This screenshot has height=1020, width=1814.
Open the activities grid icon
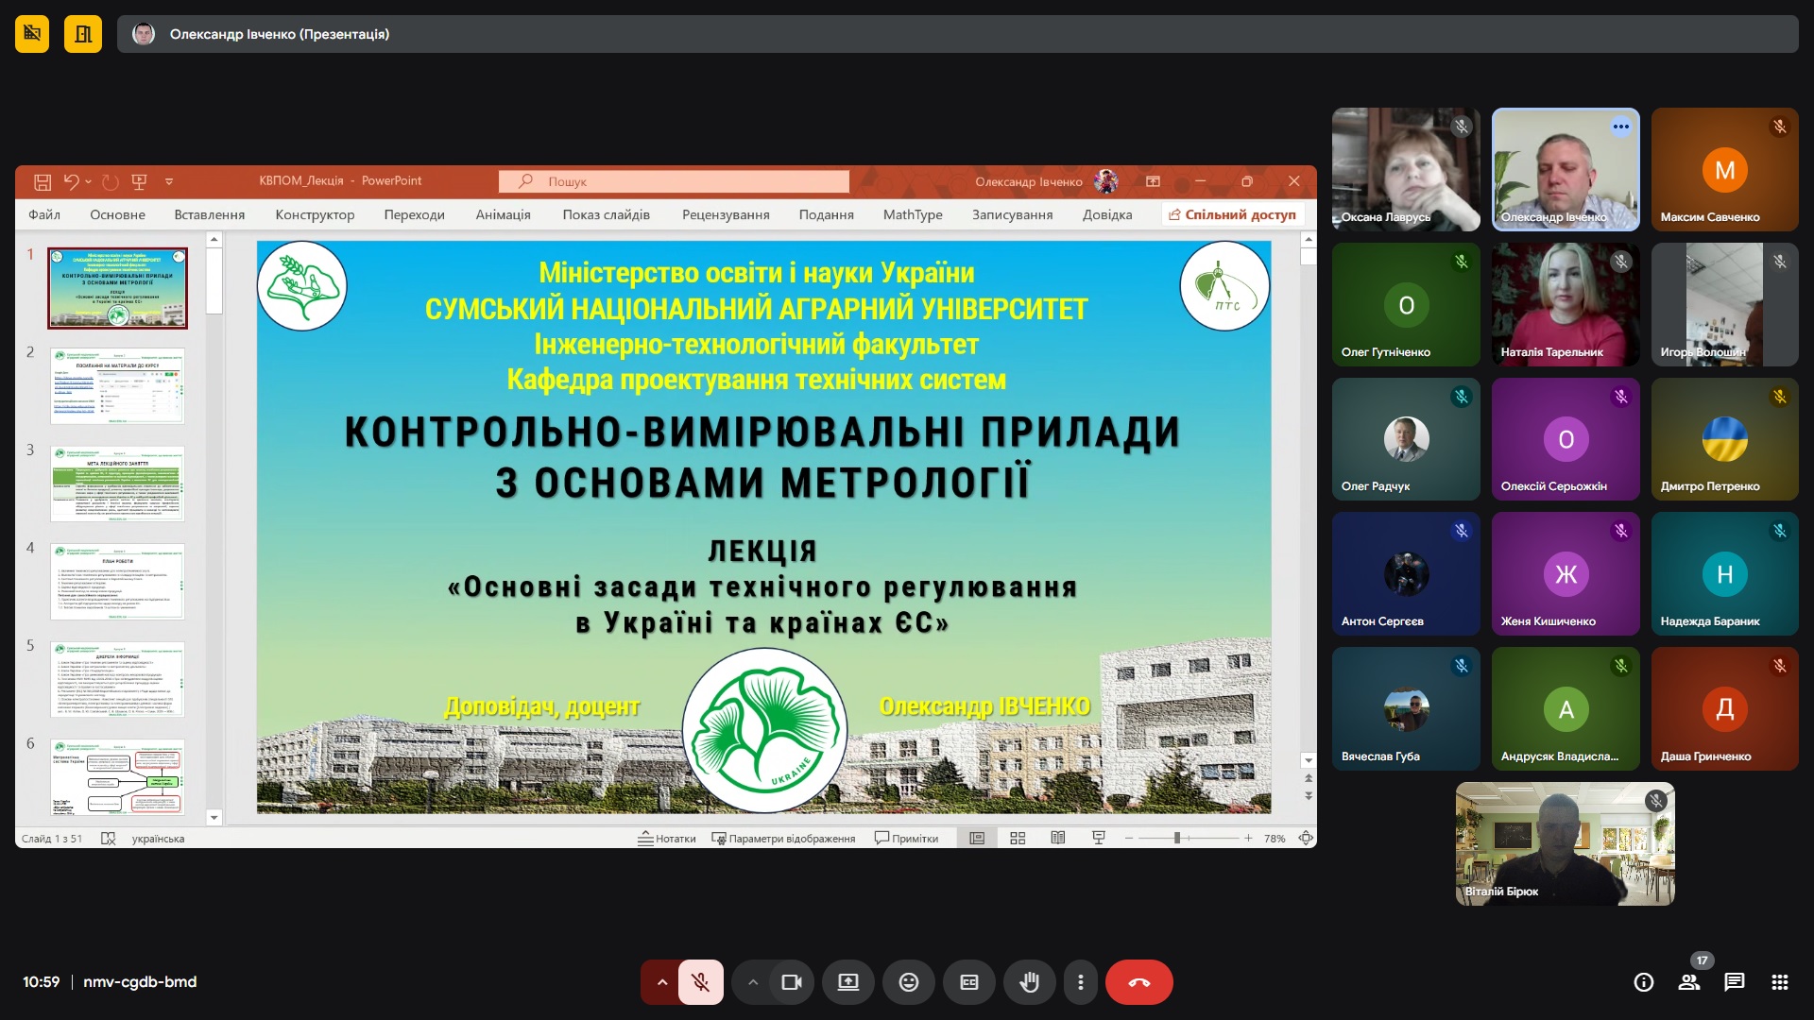[x=1779, y=982]
